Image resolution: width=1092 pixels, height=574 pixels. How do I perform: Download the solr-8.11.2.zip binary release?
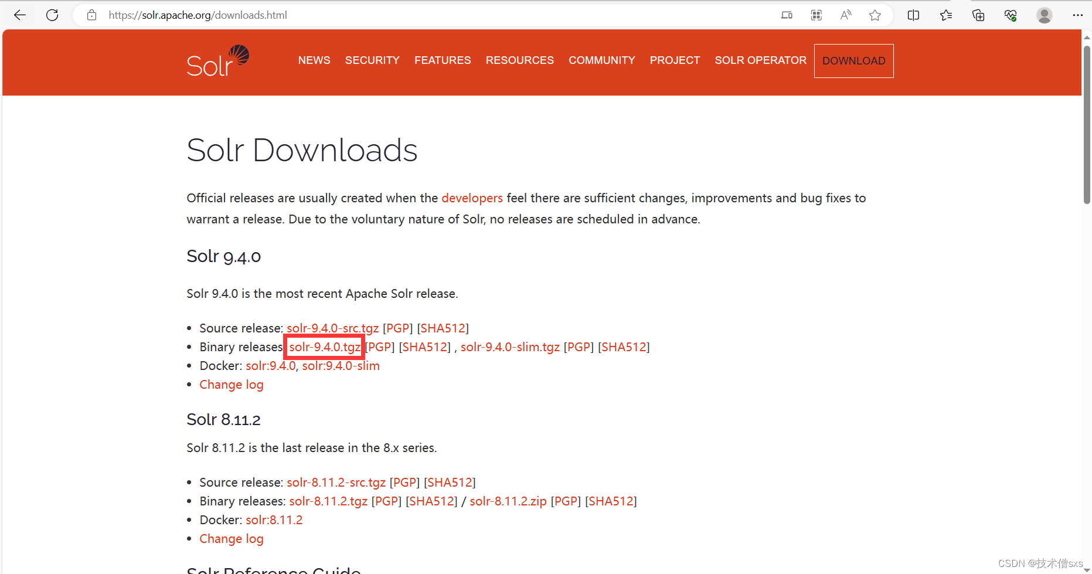[x=508, y=501]
